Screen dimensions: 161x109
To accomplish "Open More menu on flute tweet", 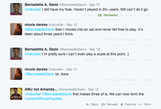I will 145,15.
